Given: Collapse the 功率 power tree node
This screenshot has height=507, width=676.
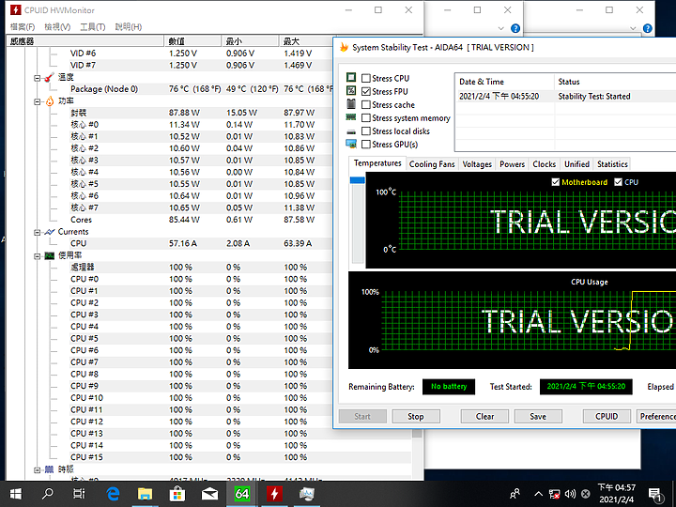Looking at the screenshot, I should [37, 101].
